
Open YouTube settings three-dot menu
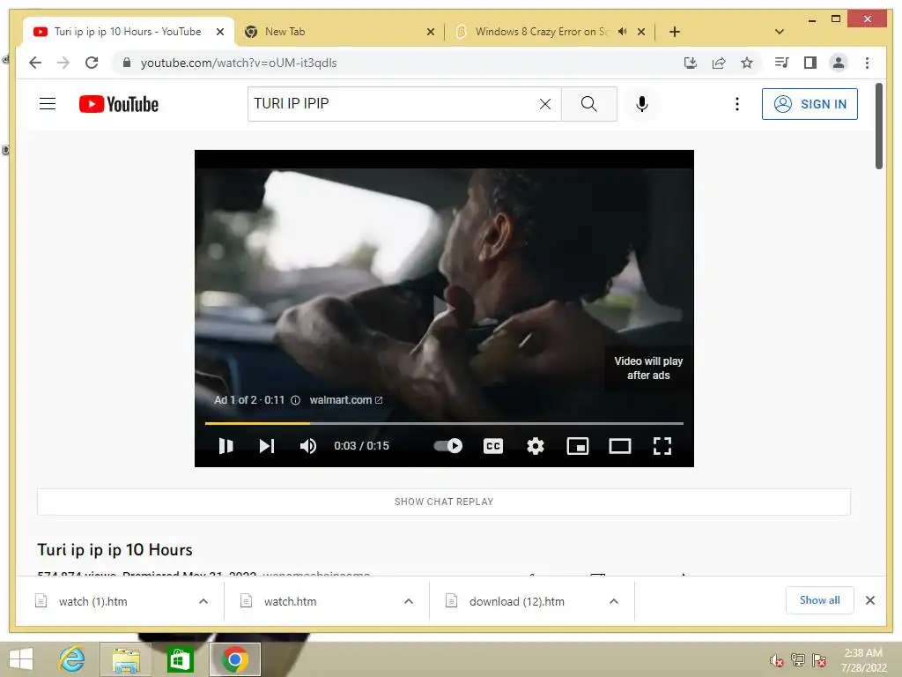[x=737, y=104]
